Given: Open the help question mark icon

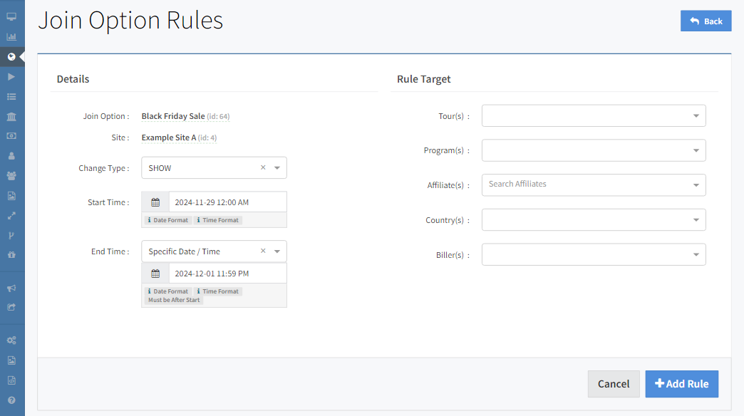Looking at the screenshot, I should point(11,400).
